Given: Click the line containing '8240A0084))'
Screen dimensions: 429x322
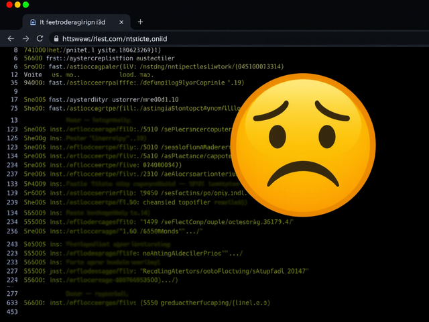Looking at the screenshot, I should pyautogui.click(x=103, y=165).
